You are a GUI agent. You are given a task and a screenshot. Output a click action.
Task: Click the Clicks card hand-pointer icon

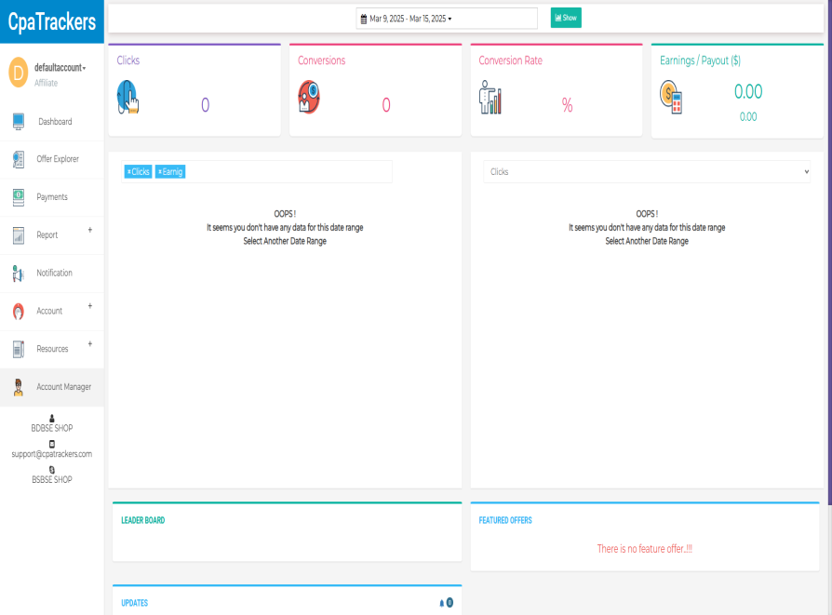click(128, 98)
